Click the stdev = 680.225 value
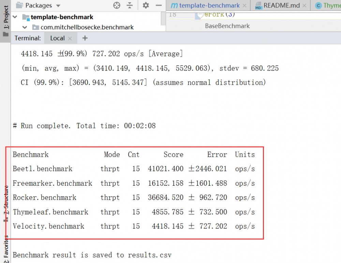Viewport: 341px width, 263px height. coord(249,68)
